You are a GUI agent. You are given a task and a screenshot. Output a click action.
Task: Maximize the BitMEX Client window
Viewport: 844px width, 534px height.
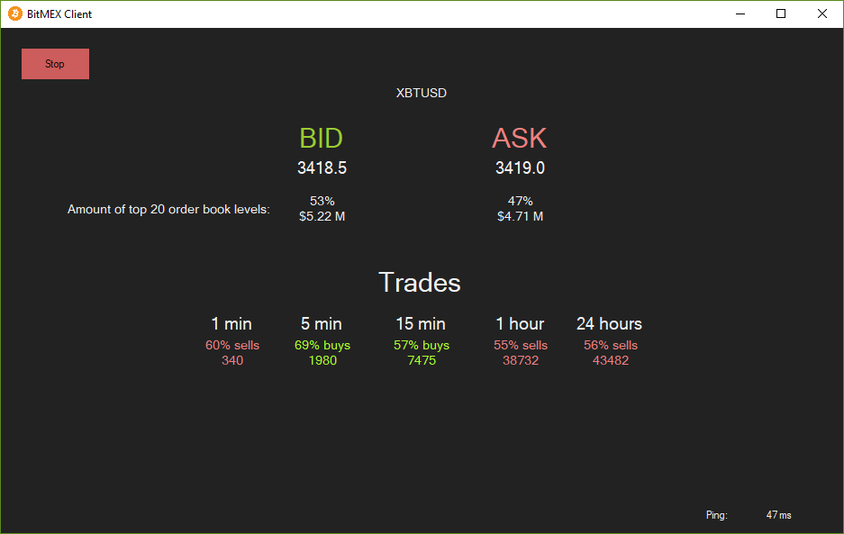coord(781,14)
